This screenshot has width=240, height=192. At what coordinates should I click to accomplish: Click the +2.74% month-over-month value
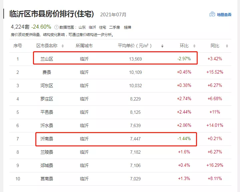(184, 98)
